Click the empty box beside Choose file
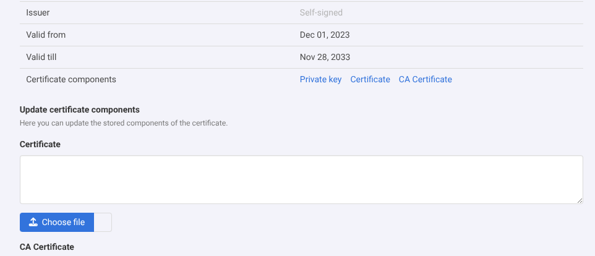This screenshot has width=595, height=256. pyautogui.click(x=103, y=223)
